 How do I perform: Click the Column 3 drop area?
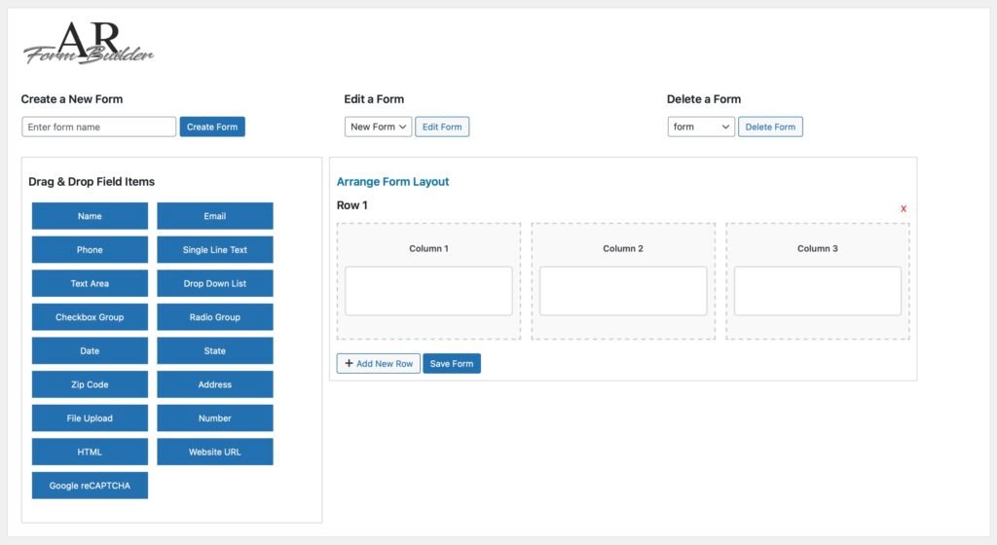coord(818,291)
